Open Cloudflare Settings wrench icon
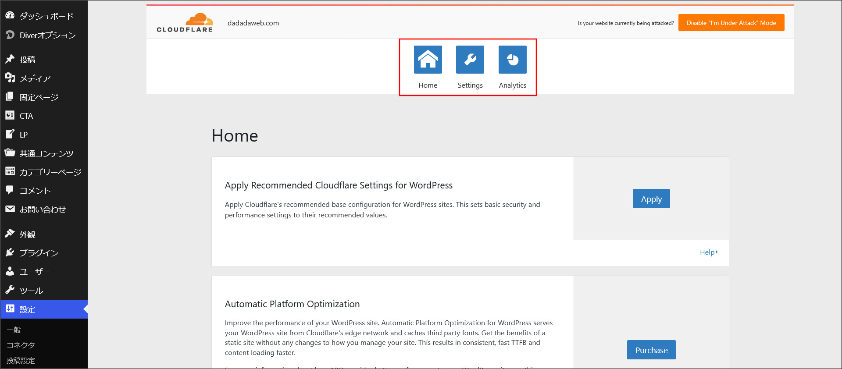 tap(470, 60)
